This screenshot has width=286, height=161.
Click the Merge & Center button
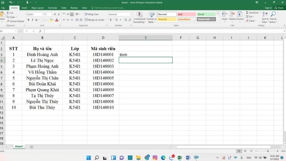pos(94,20)
